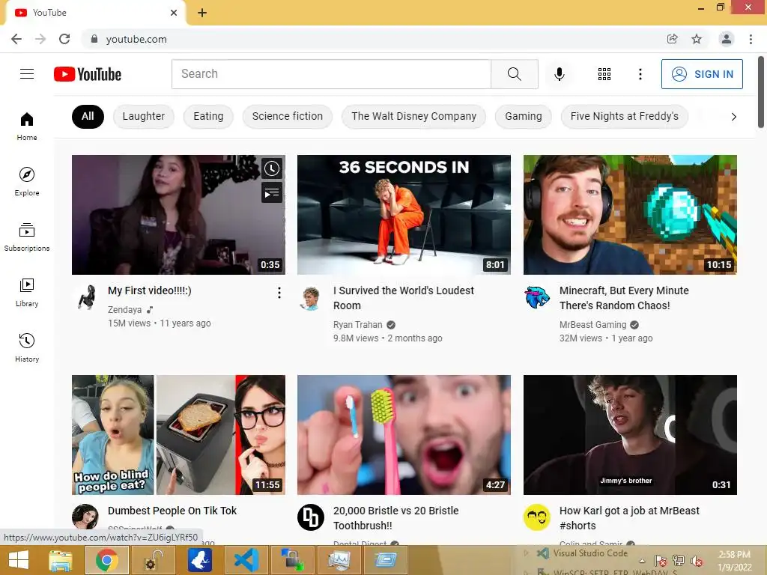Show hidden tray icons arrow
The height and width of the screenshot is (575, 767).
[x=642, y=561]
